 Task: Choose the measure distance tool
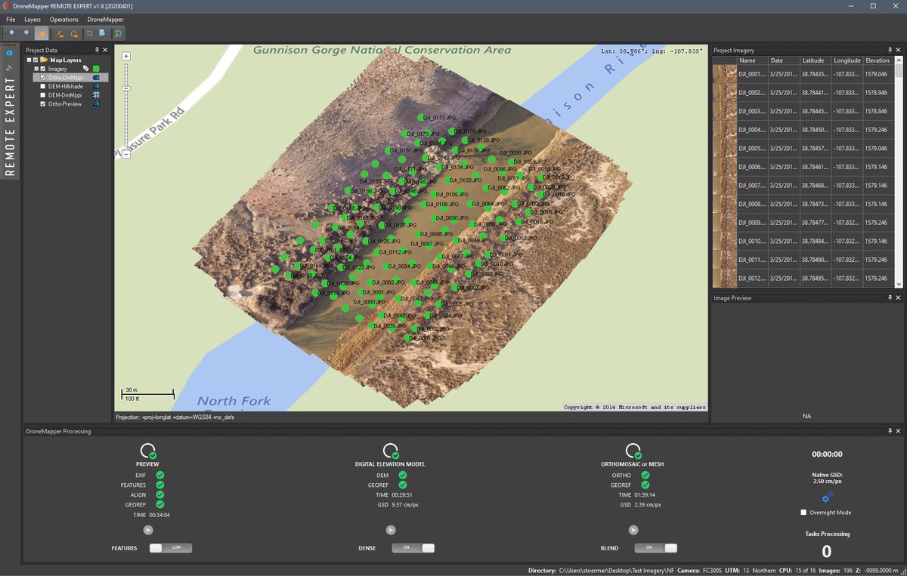(x=60, y=33)
